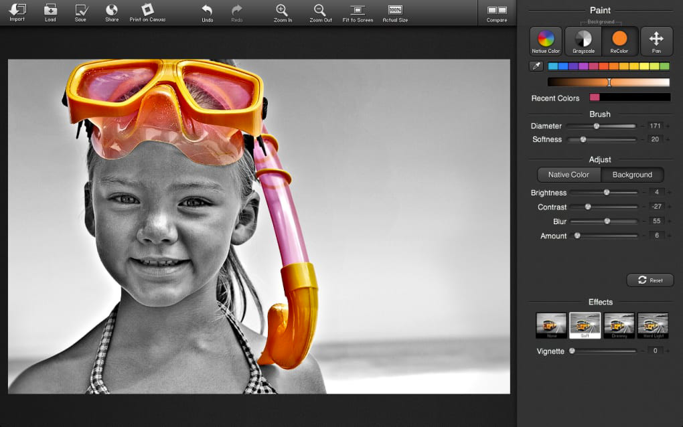Zoom in on the photo

pos(283,12)
